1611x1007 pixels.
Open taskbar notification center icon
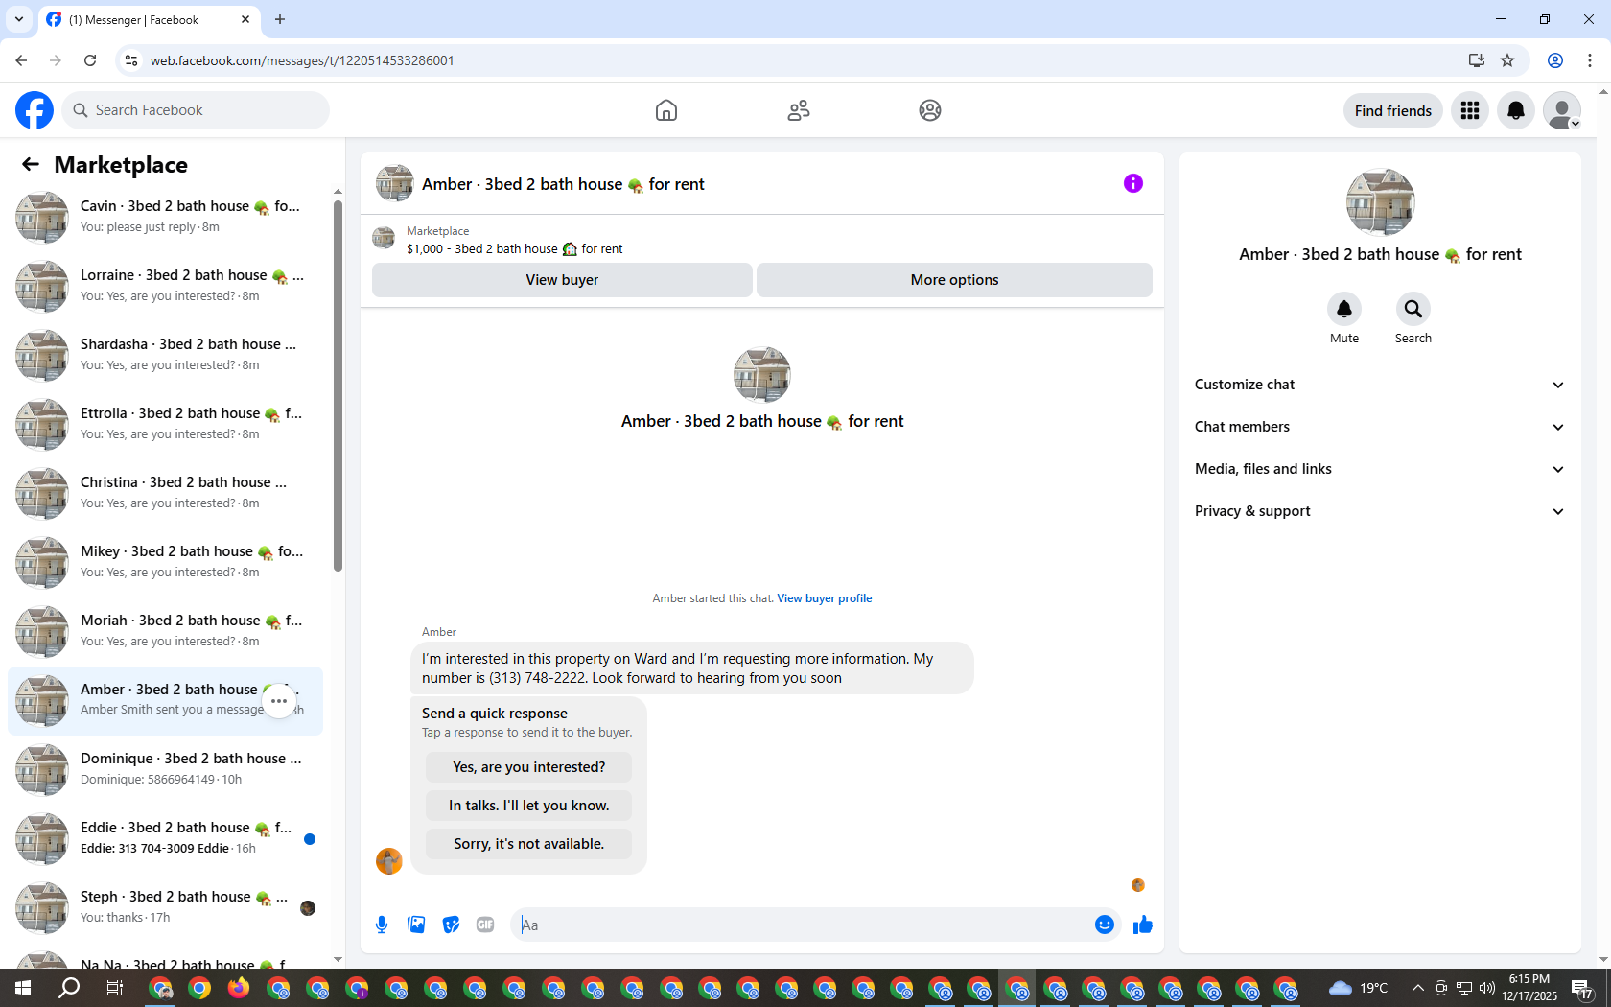click(x=1582, y=988)
